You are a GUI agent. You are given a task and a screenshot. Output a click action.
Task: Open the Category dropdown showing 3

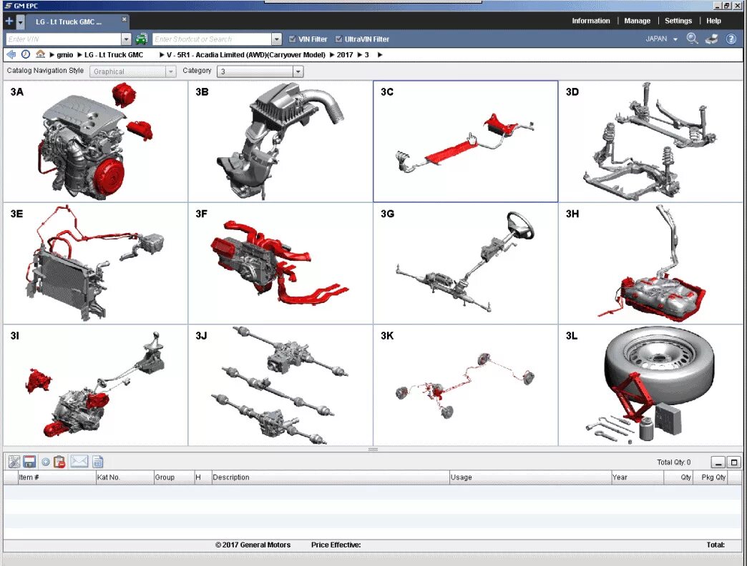[x=260, y=71]
